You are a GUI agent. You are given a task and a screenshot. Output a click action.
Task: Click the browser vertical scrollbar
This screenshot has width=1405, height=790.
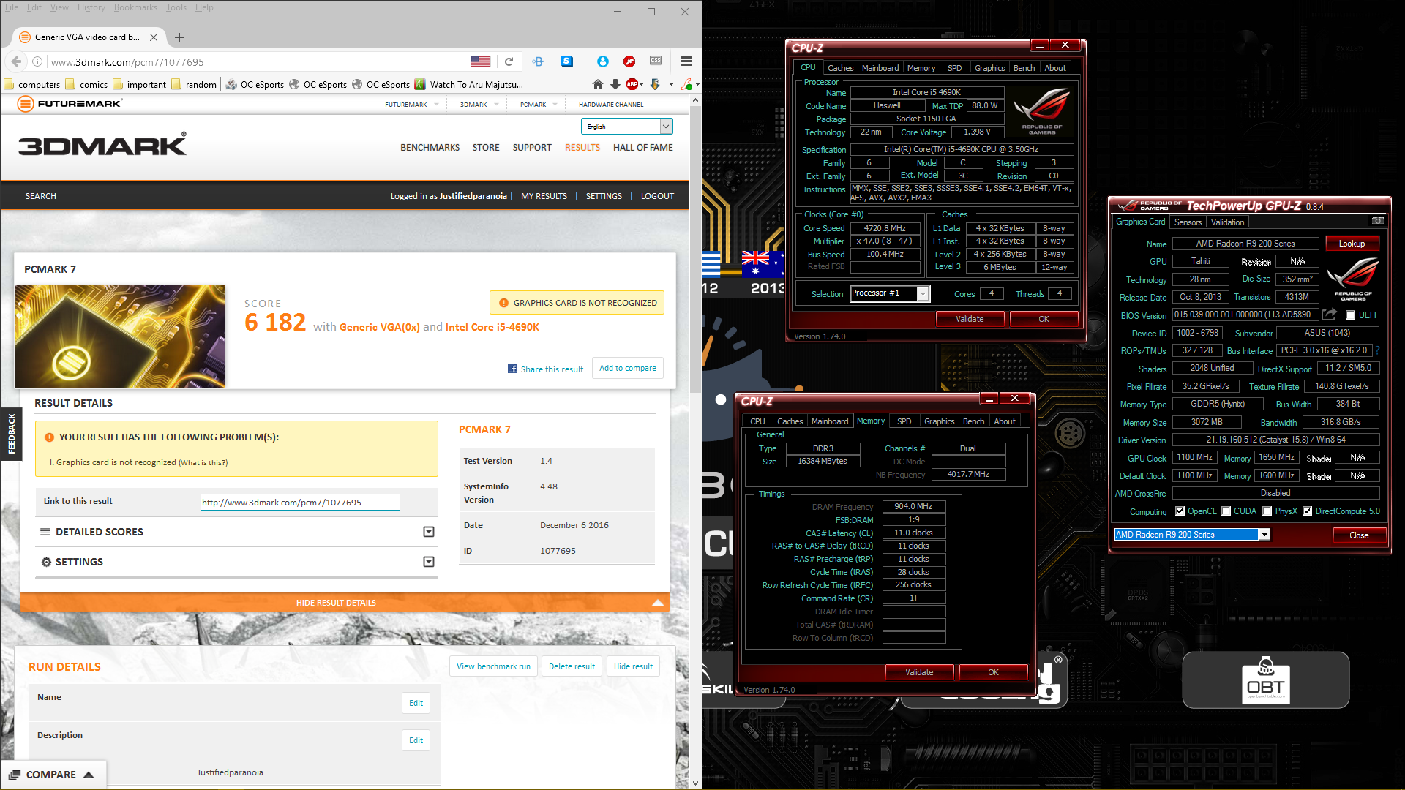coord(695,249)
